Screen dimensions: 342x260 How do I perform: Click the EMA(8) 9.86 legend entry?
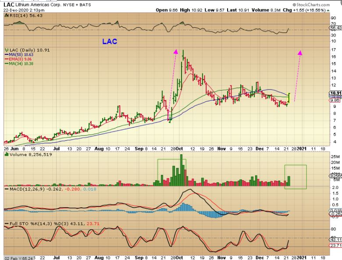point(18,59)
